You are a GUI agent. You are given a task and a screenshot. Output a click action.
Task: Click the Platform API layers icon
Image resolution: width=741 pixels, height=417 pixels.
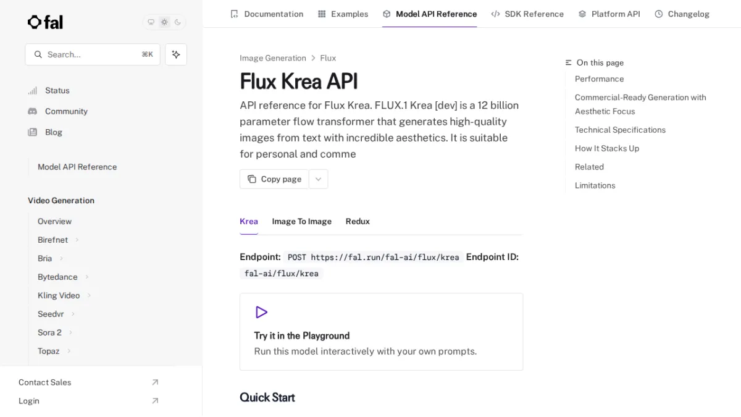[582, 14]
